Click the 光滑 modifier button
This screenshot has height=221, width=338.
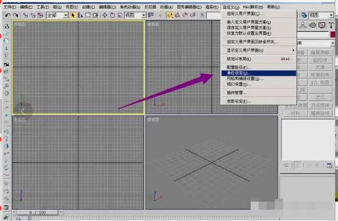[x=320, y=68]
